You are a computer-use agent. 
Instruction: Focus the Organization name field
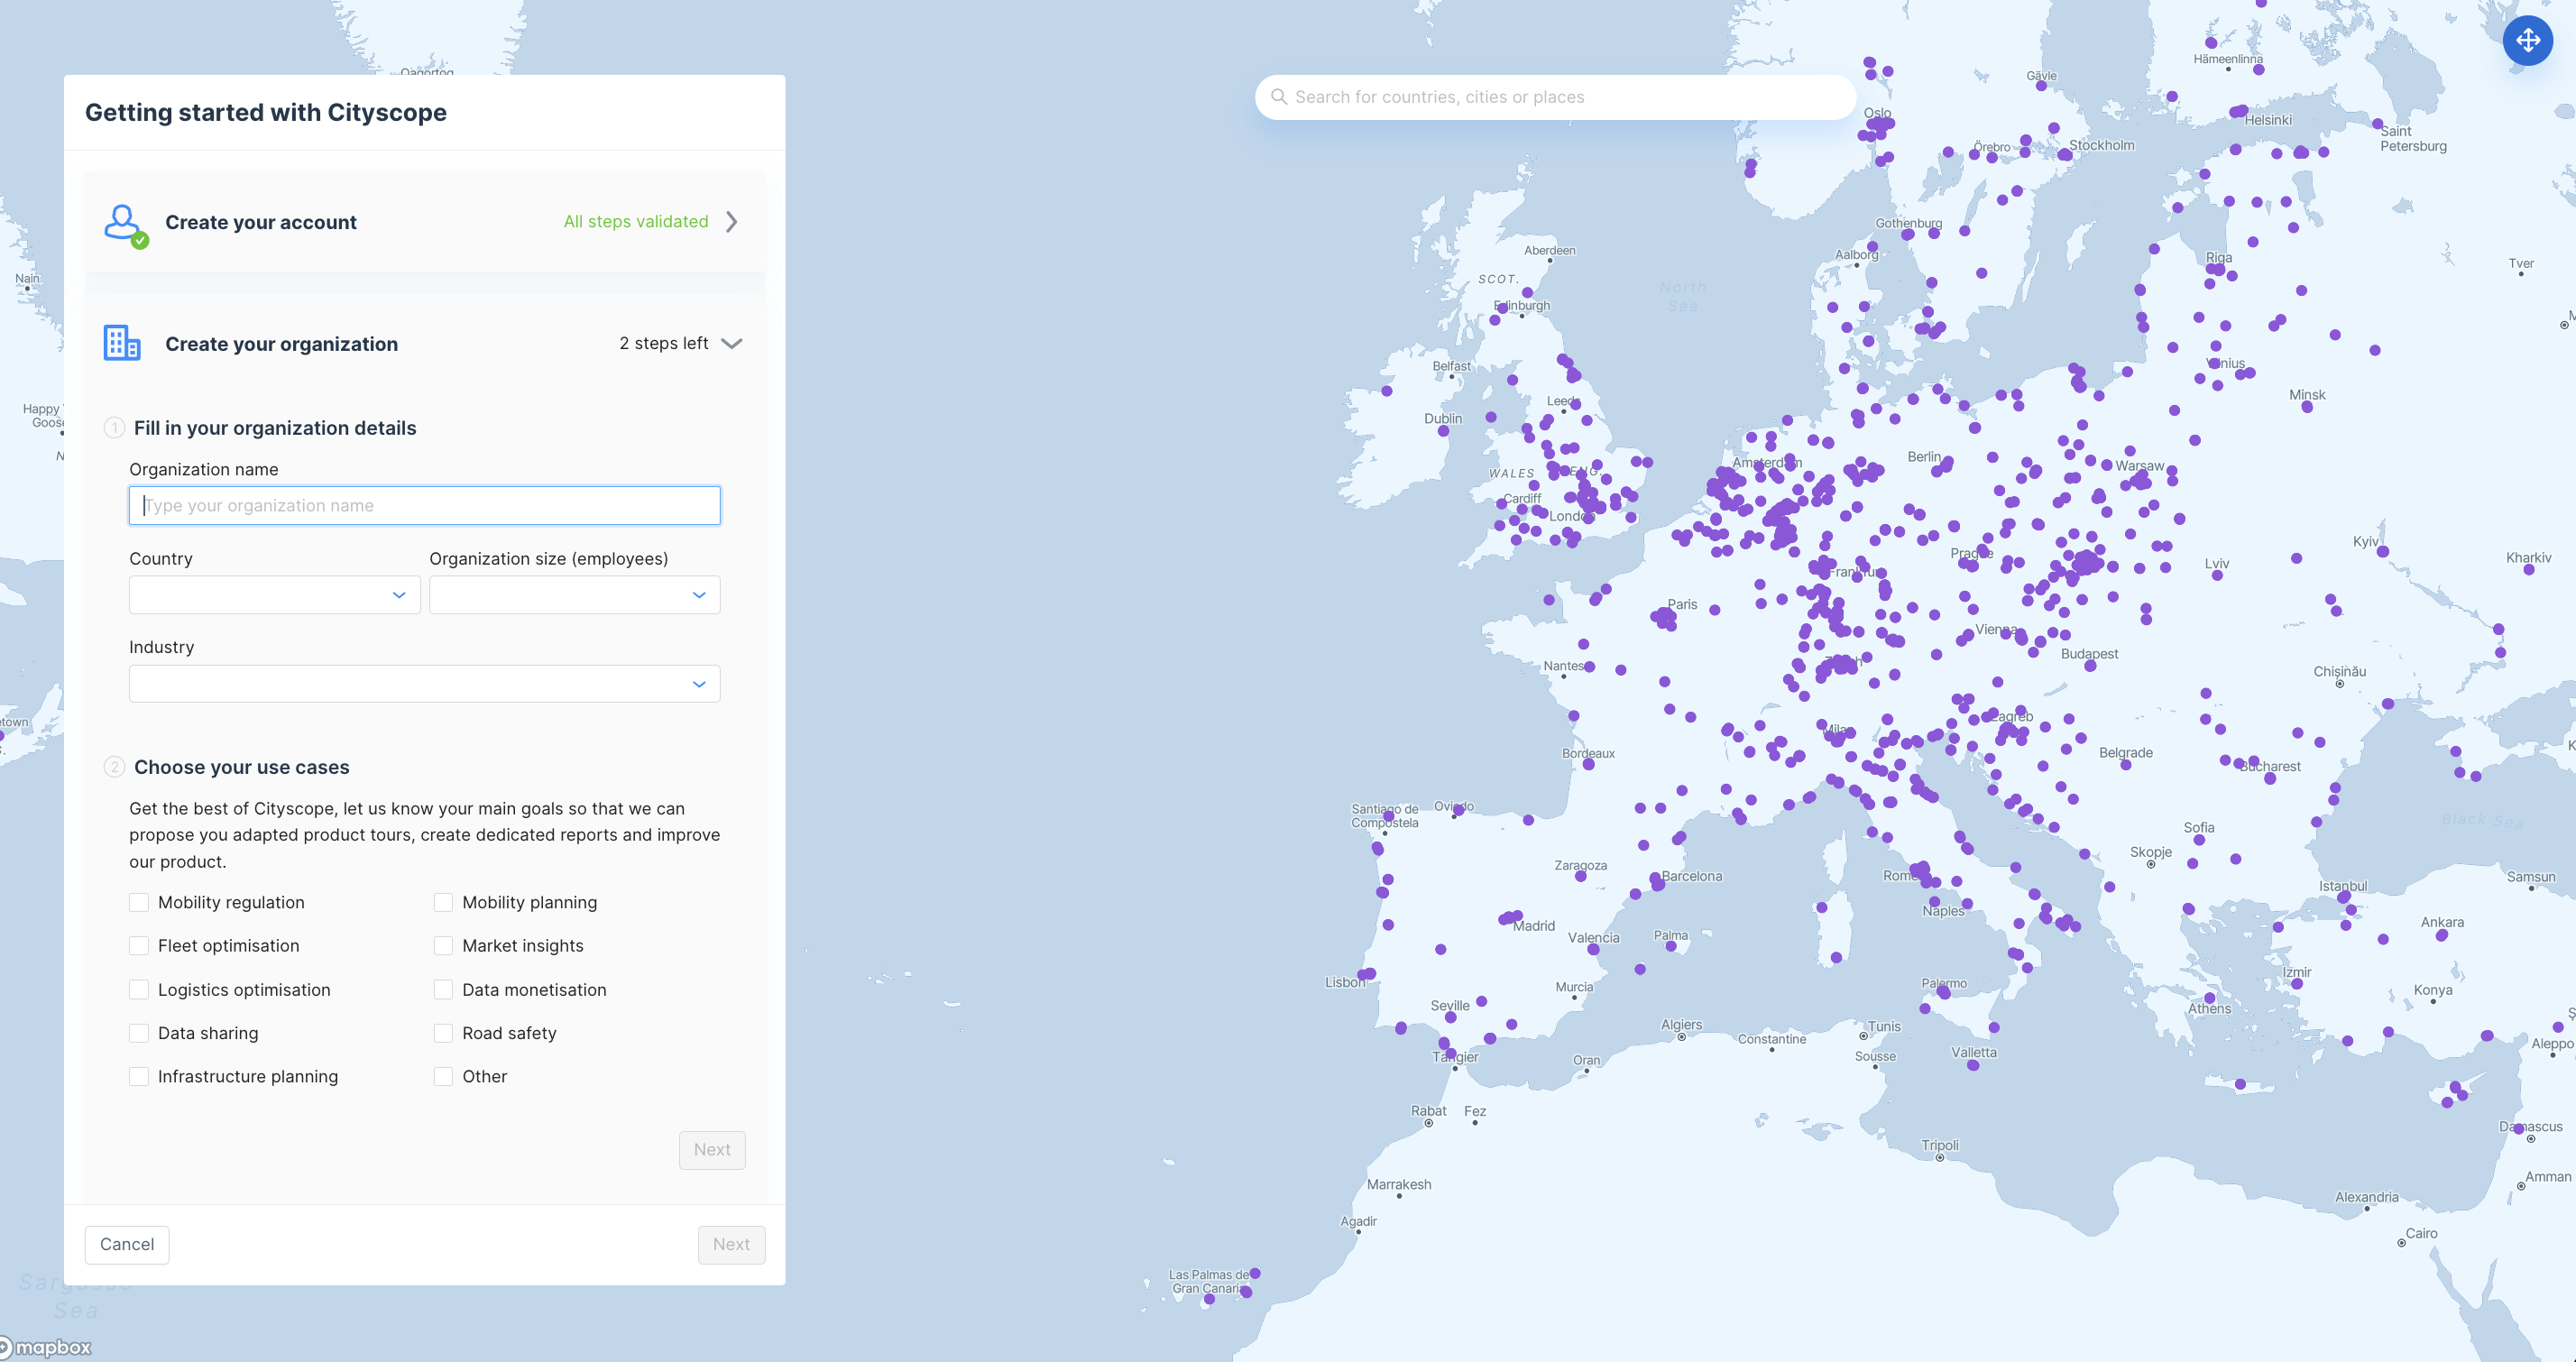pyautogui.click(x=424, y=506)
